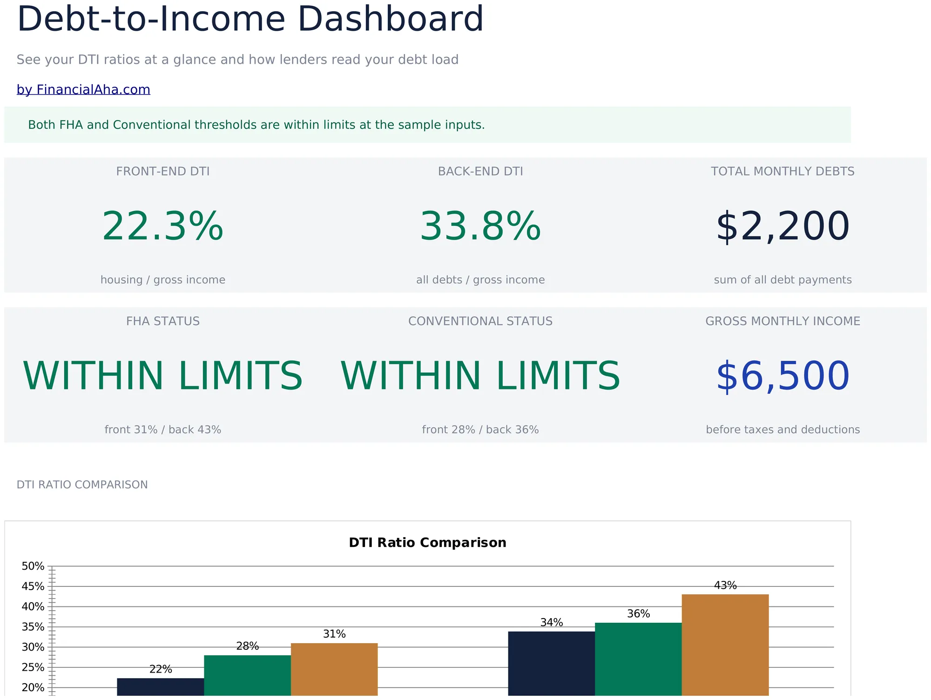
Task: Select the TOTAL MONTHLY DEBTS heading
Action: click(x=783, y=171)
